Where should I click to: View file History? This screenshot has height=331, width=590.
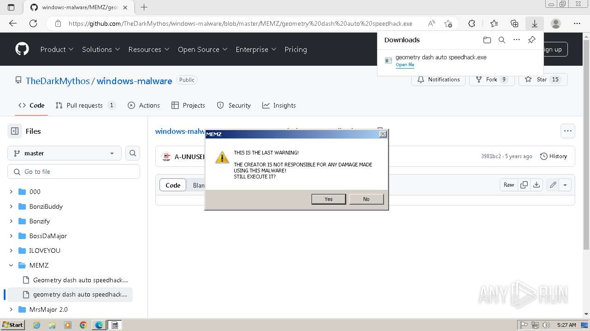coord(554,156)
